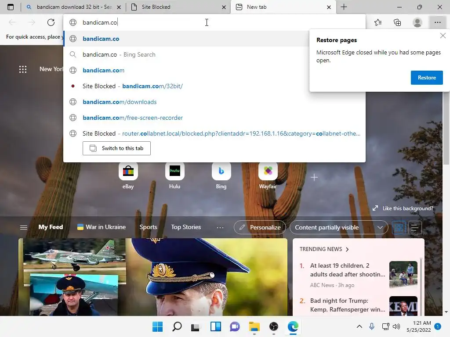Close the 'New tab' tab
This screenshot has width=450, height=337.
(329, 7)
